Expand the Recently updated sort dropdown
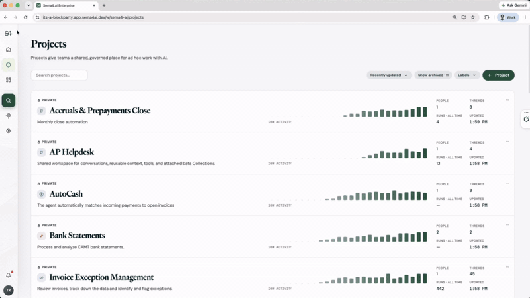This screenshot has height=298, width=530. tap(389, 75)
